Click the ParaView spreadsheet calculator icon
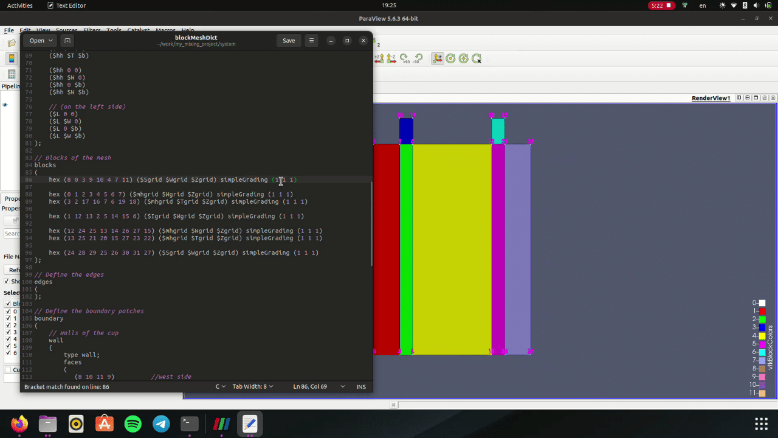778x438 pixels. (x=12, y=74)
